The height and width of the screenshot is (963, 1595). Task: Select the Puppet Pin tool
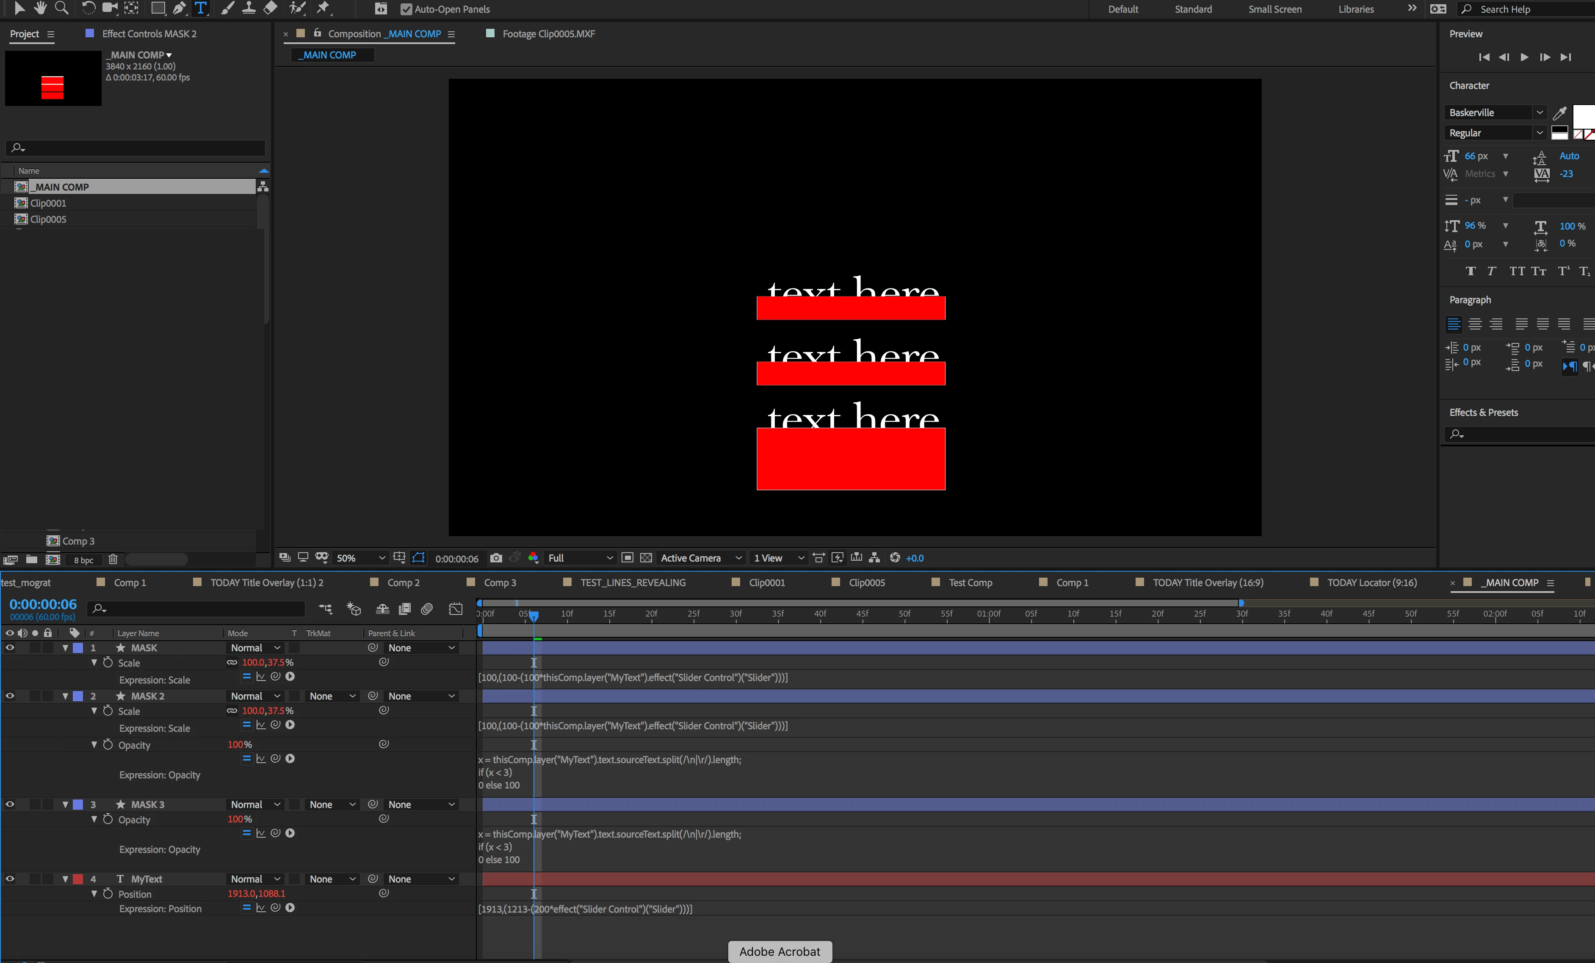(x=322, y=8)
